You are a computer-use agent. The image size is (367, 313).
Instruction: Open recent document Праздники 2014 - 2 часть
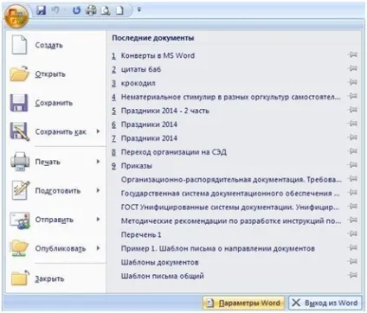pyautogui.click(x=164, y=111)
